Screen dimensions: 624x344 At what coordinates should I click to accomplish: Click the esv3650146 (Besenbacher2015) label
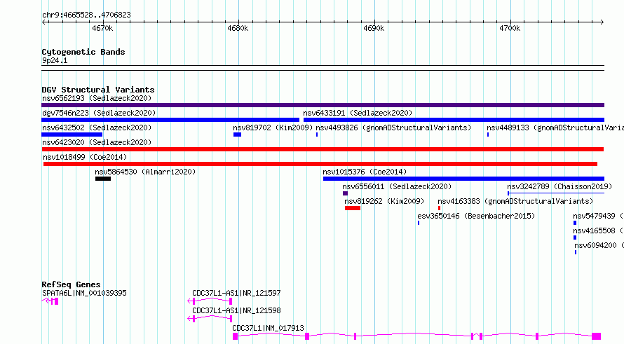(x=476, y=216)
